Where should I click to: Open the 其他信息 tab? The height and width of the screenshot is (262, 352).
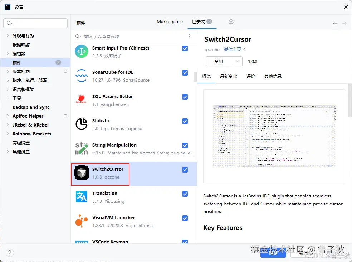click(x=273, y=76)
